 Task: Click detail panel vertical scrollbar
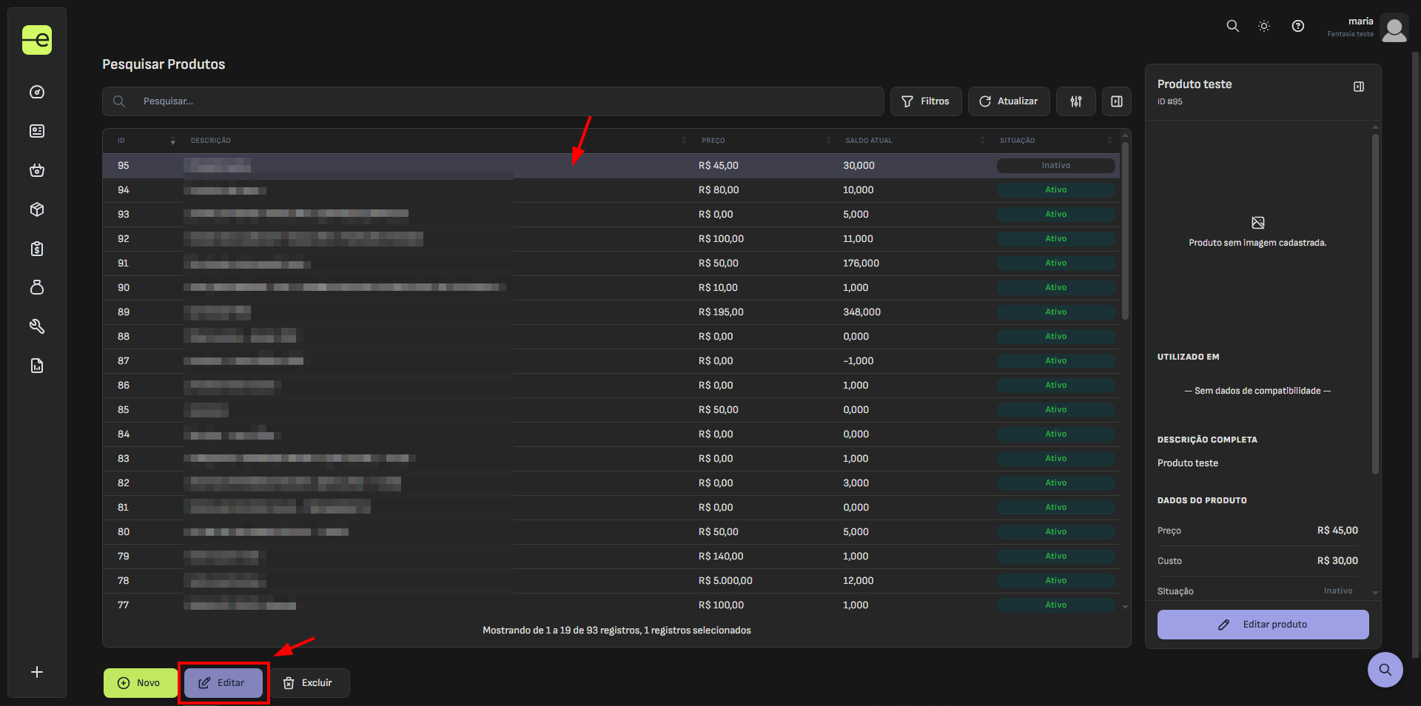point(1375,303)
